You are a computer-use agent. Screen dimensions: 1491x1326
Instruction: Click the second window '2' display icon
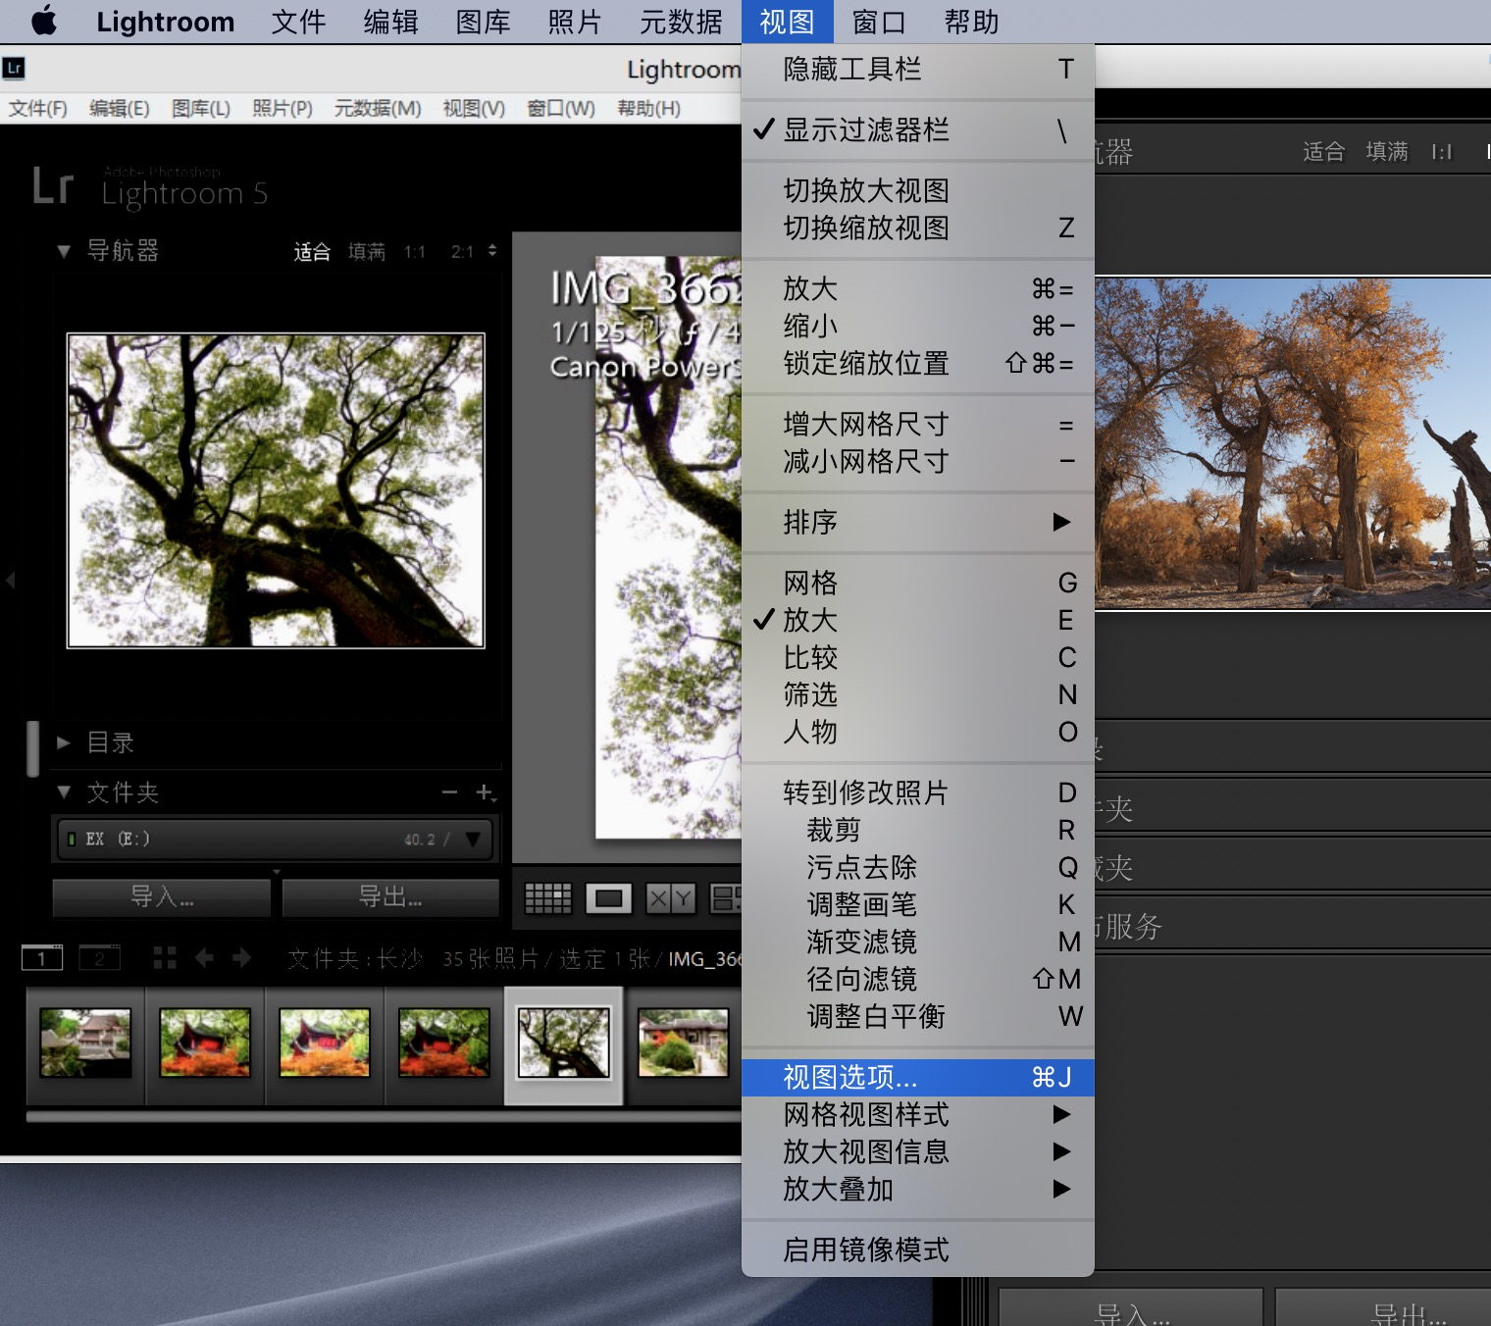click(x=99, y=957)
